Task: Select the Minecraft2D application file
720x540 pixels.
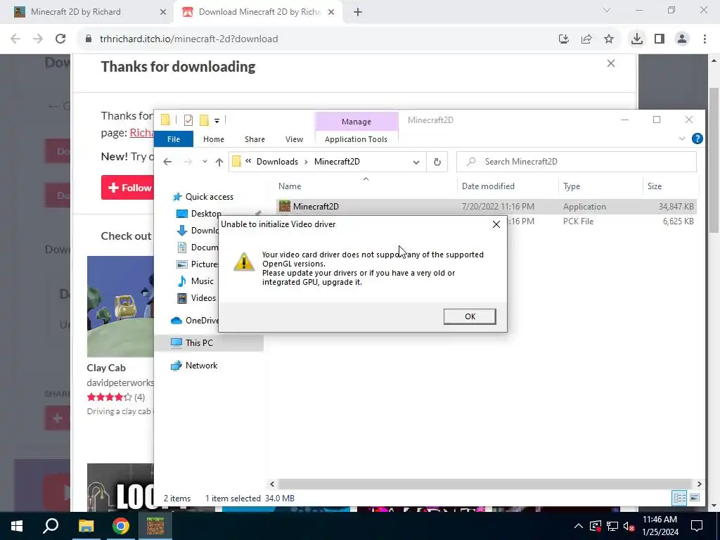Action: (487, 207)
